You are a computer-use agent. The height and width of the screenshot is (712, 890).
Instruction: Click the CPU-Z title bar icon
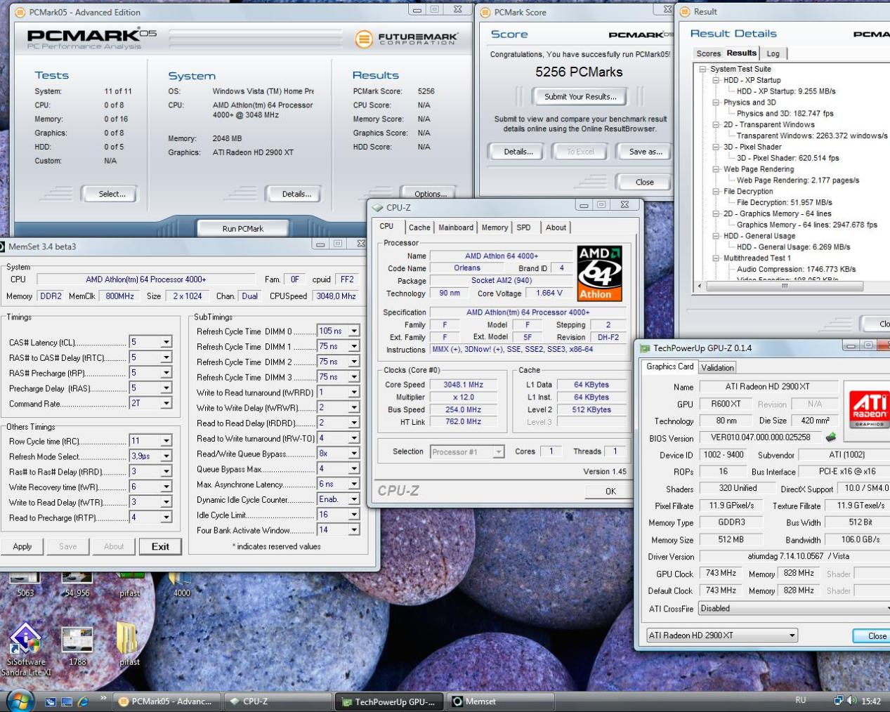378,207
